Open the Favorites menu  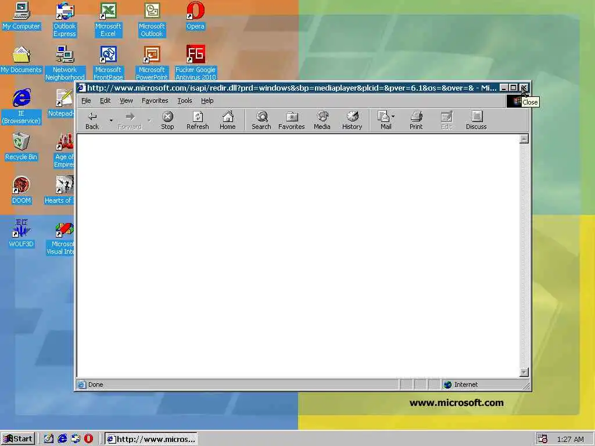point(155,100)
